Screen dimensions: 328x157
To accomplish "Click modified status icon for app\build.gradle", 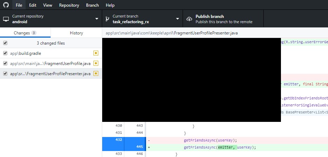I will pyautogui.click(x=96, y=53).
